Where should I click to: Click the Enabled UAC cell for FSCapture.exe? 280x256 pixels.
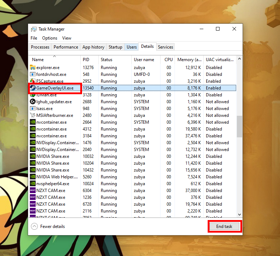213,81
